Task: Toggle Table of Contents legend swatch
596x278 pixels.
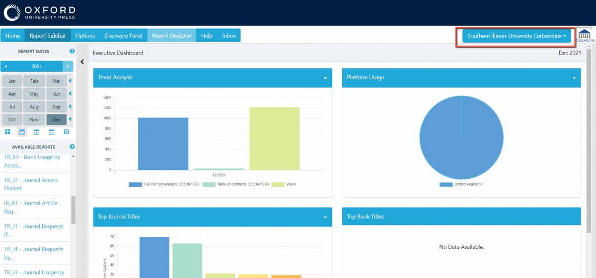Action: (x=209, y=184)
